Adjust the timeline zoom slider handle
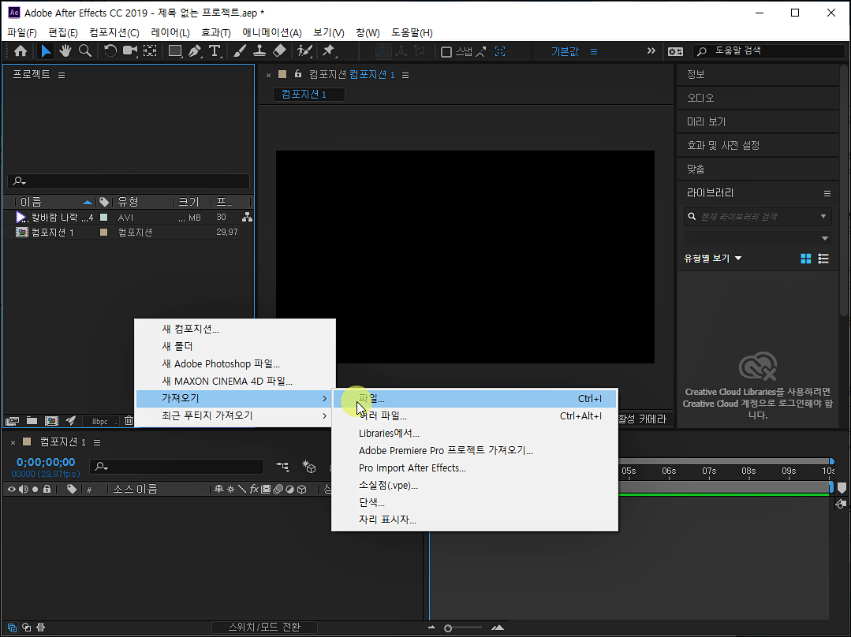This screenshot has height=637, width=851. coord(448,628)
